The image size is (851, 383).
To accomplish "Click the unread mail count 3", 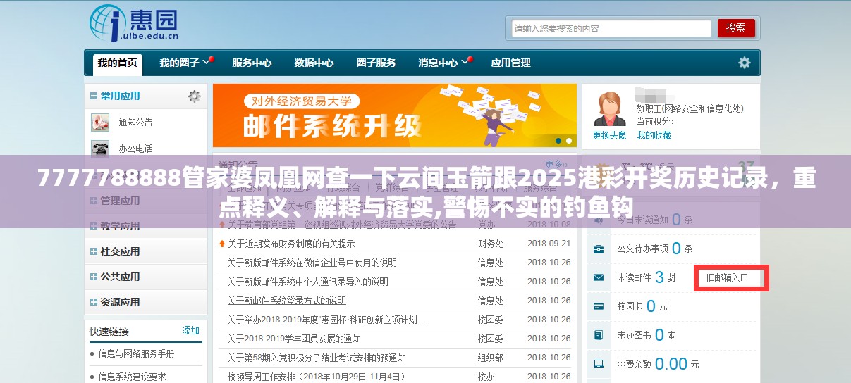I will [659, 277].
